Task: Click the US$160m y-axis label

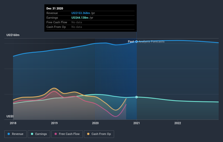Action: pos(13,35)
